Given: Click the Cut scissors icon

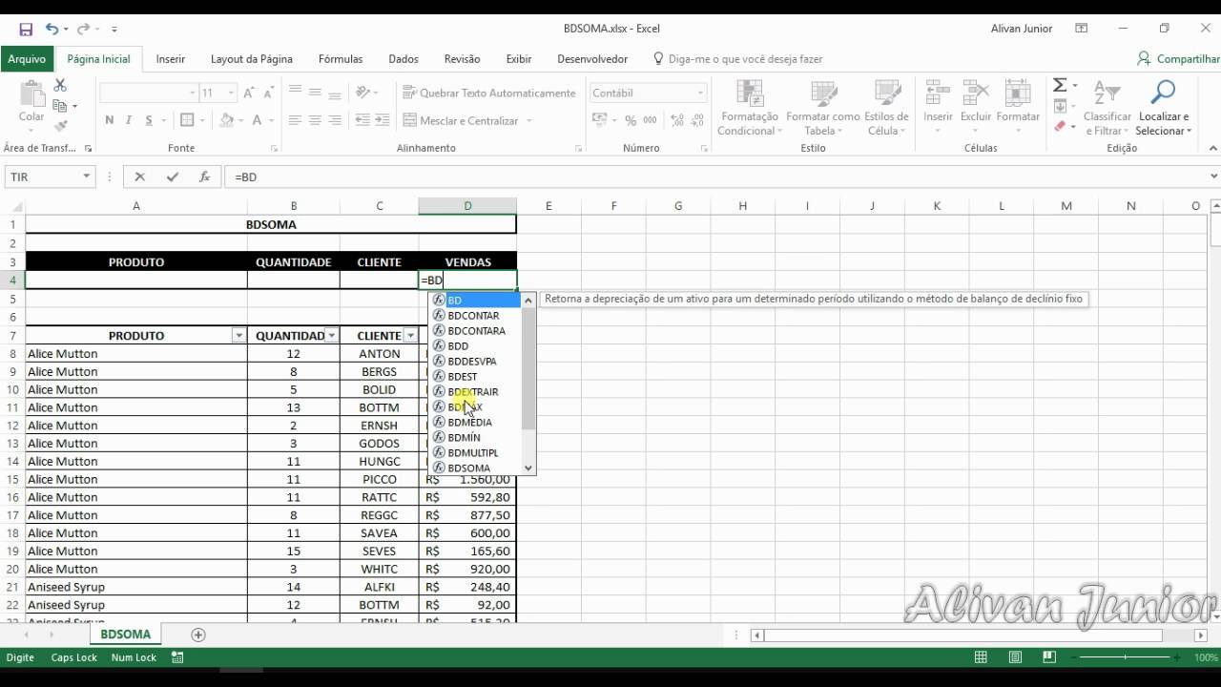Looking at the screenshot, I should click(x=60, y=86).
